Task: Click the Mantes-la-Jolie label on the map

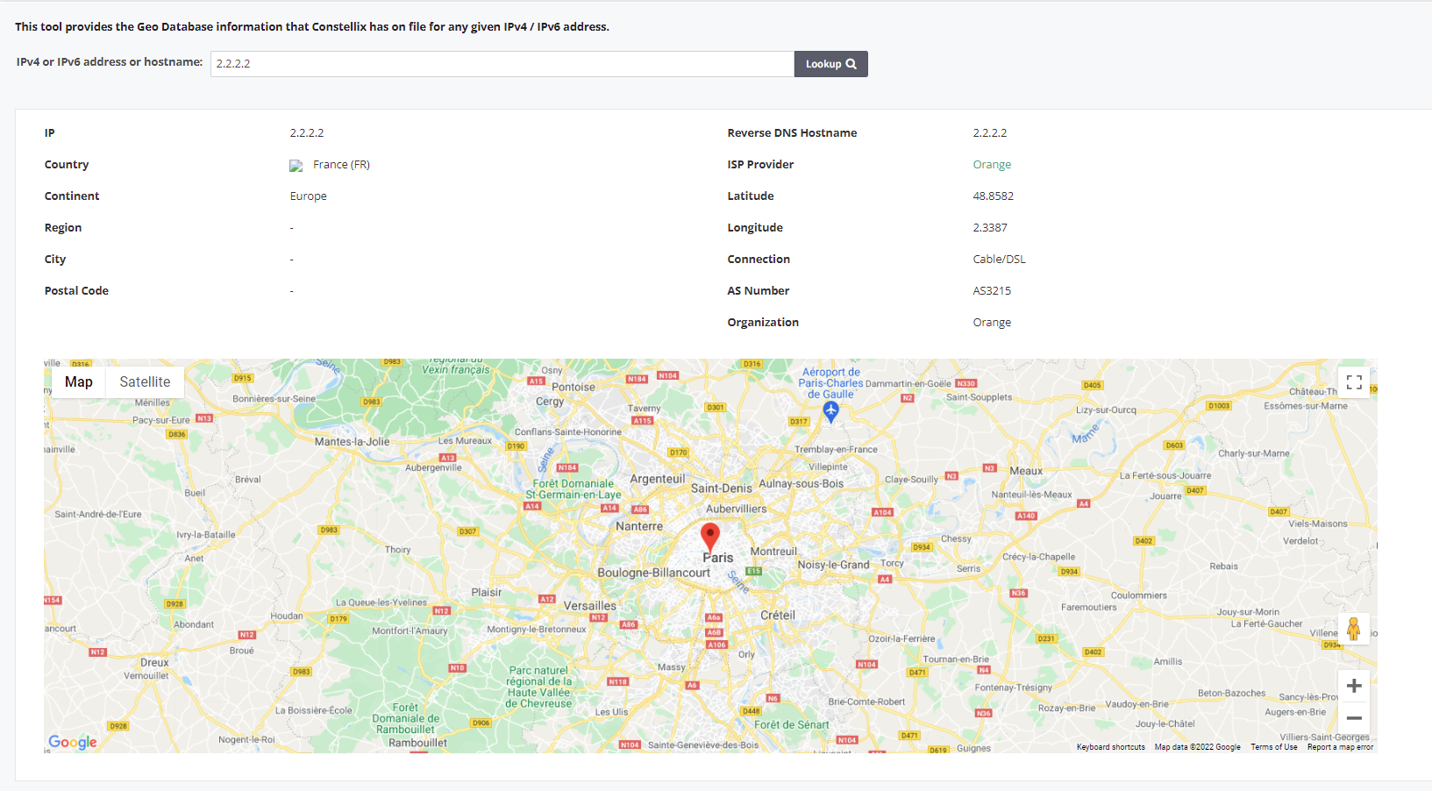Action: [352, 442]
